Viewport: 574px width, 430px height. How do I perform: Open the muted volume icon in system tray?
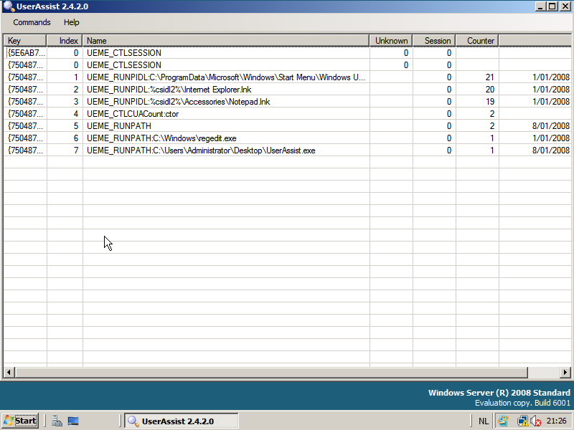535,421
